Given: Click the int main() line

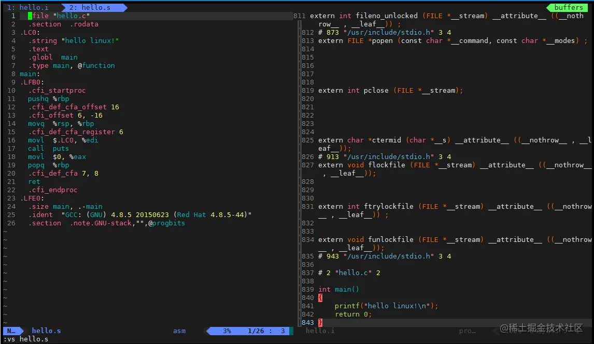Looking at the screenshot, I should (x=338, y=290).
